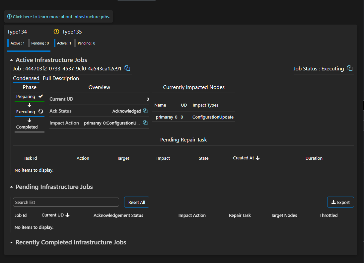The height and width of the screenshot is (263, 364).
Task: Collapse the Pending Infrastructure Jobs section
Action: click(11, 187)
